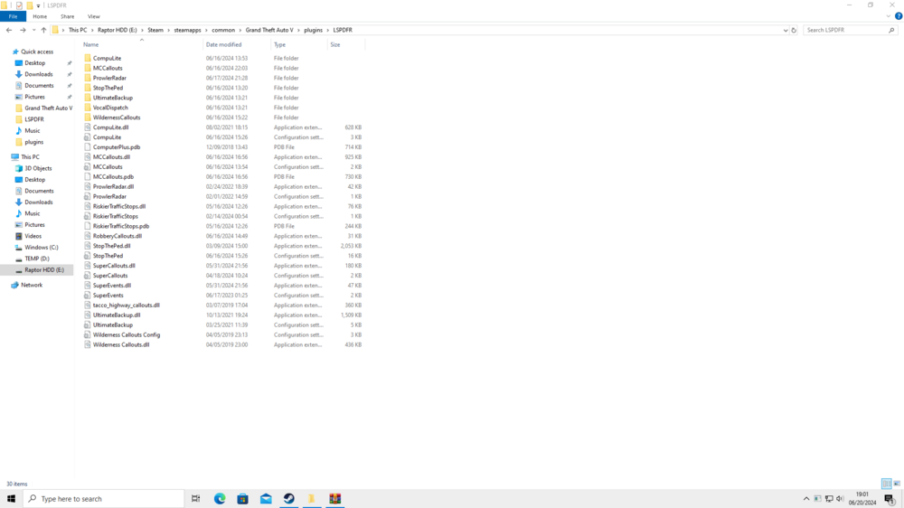
Task: Click plugins in the address breadcrumb
Action: click(313, 30)
